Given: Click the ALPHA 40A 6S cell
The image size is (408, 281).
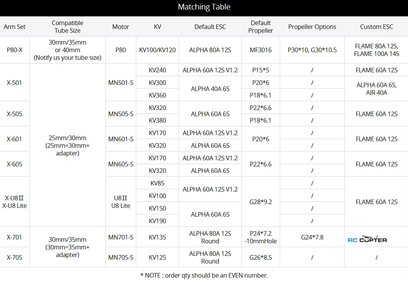Looking at the screenshot, I should coord(210,89).
